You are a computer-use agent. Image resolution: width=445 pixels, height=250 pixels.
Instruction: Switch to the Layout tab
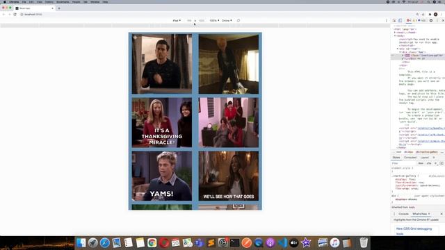425,158
